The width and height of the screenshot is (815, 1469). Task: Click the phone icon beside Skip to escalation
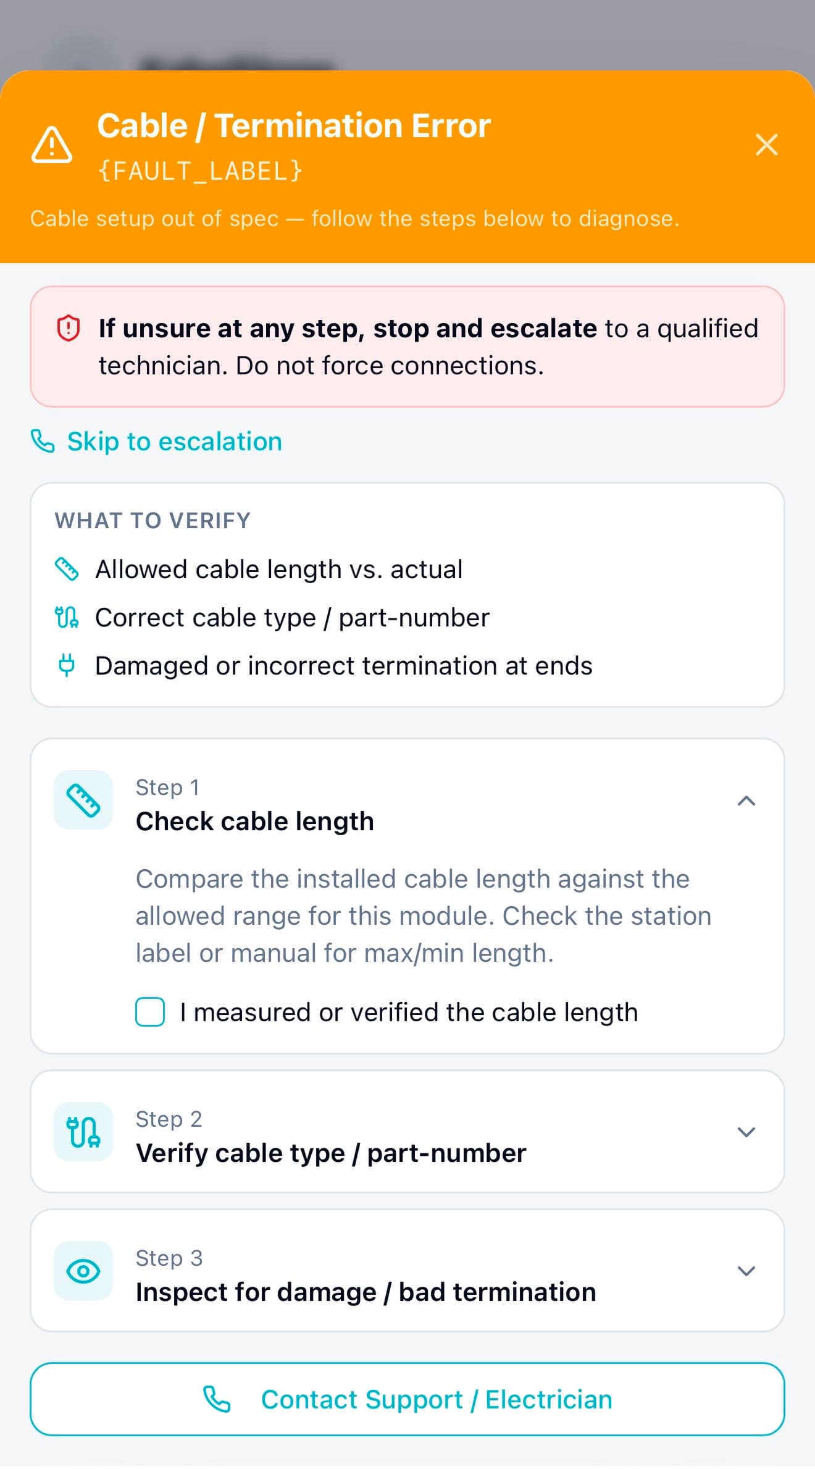click(43, 441)
